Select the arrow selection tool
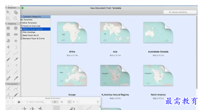The height and width of the screenshot is (110, 200). coord(8,12)
